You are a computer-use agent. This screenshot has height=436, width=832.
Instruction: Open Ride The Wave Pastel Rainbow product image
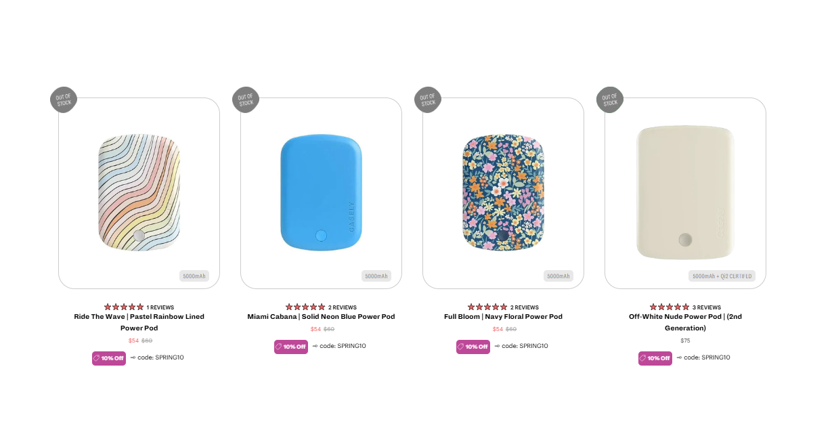pos(139,193)
